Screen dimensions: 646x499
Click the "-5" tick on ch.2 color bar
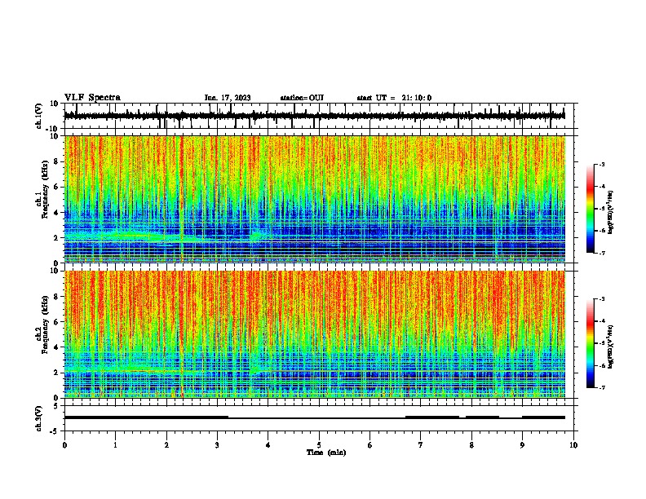coord(601,343)
